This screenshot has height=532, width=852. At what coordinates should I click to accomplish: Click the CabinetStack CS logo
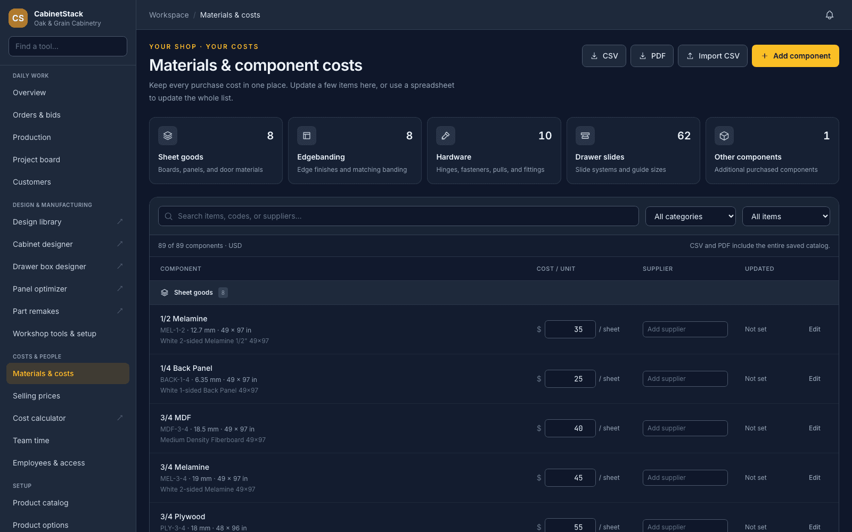[x=18, y=18]
